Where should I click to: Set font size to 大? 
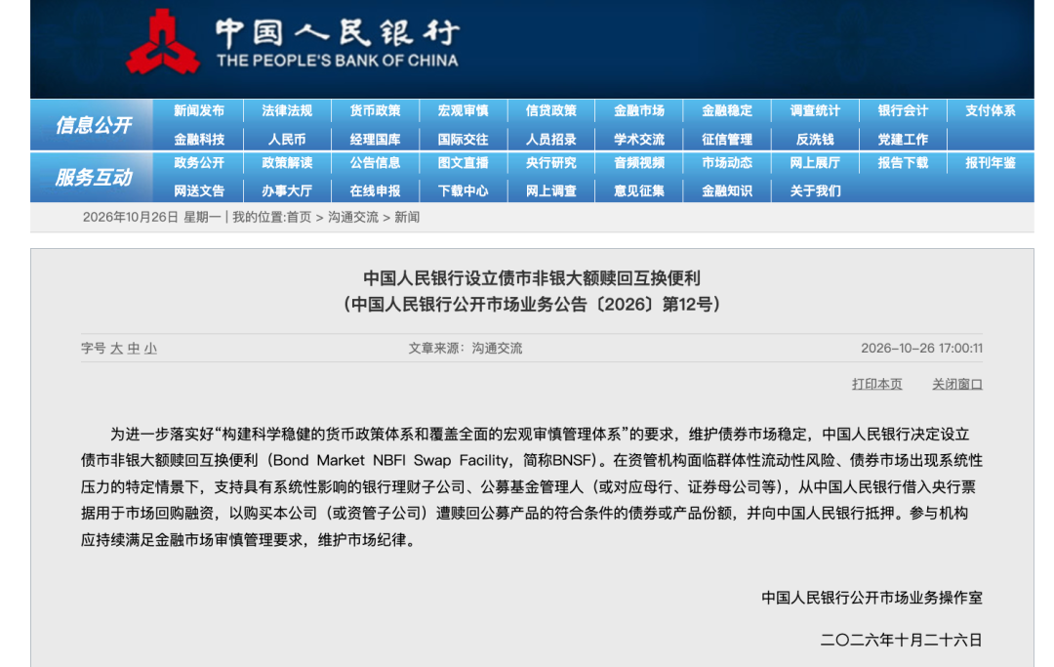click(x=116, y=349)
